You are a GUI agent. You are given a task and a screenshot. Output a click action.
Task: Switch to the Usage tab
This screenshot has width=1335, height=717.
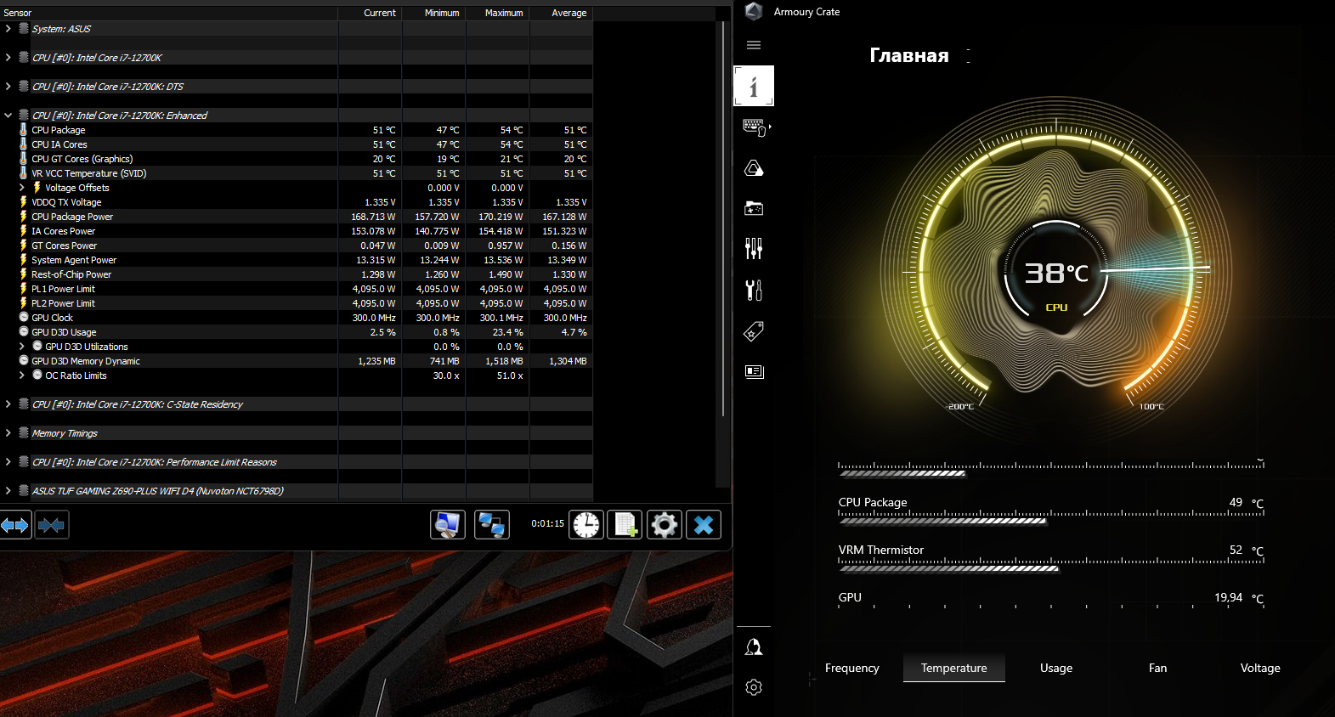point(1056,668)
